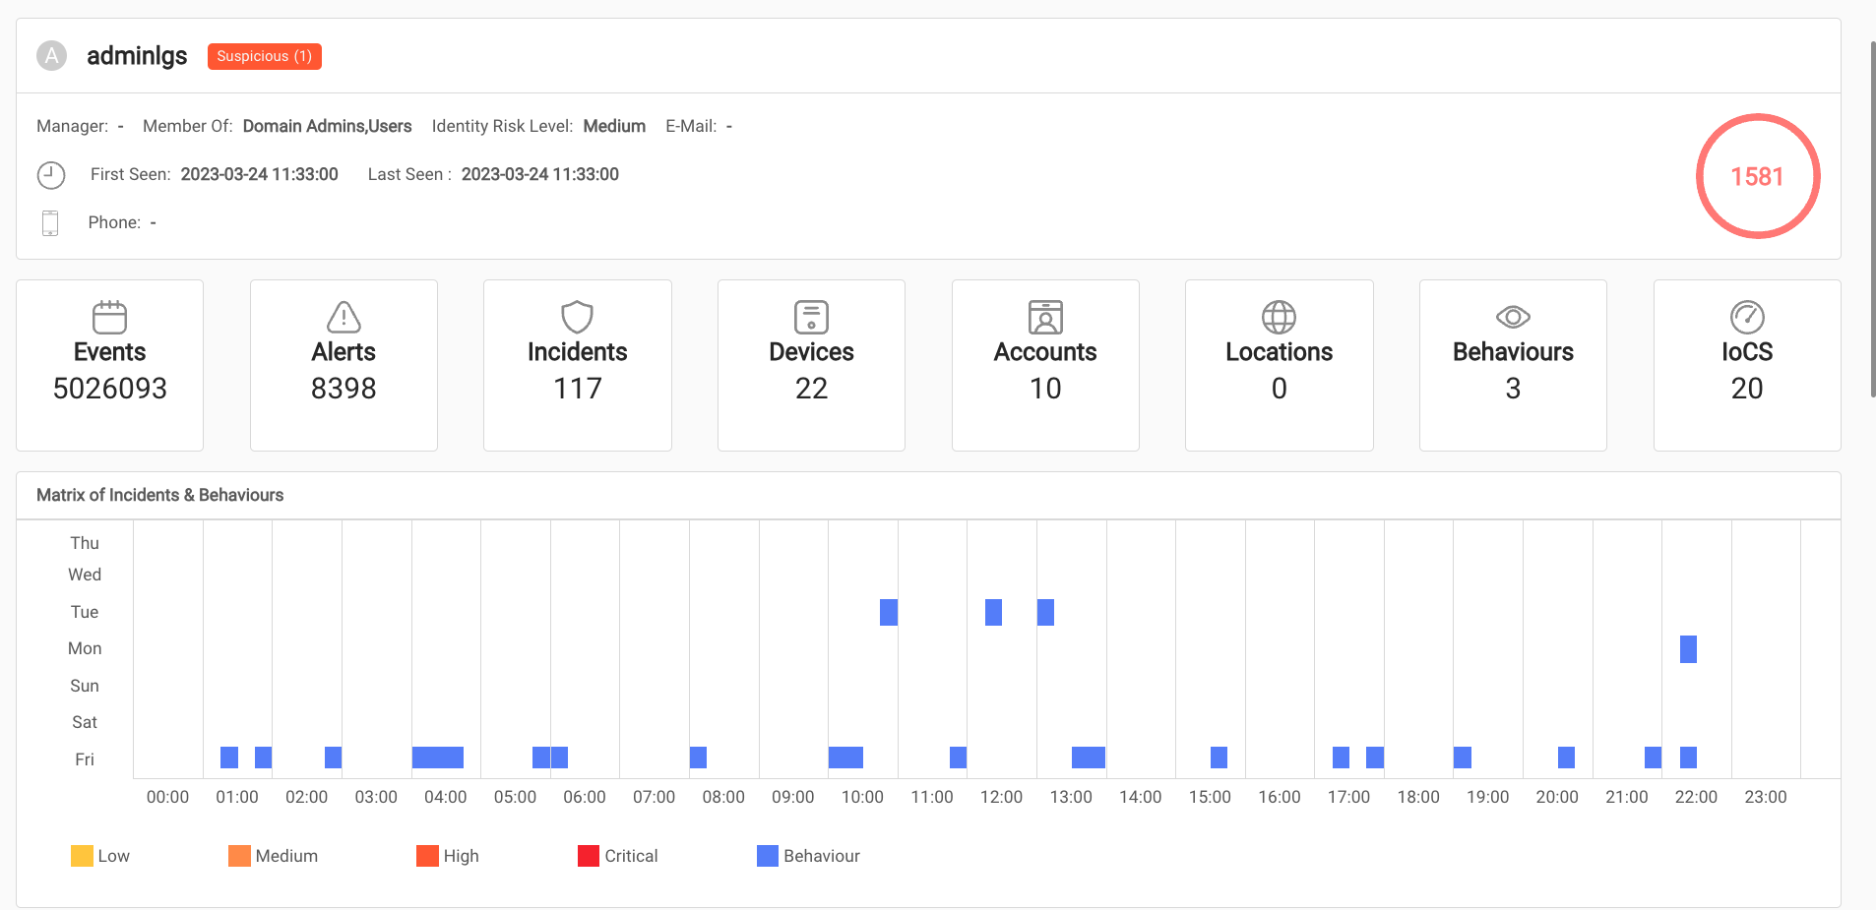The image size is (1876, 910).
Task: Click the Locations globe icon
Action: [1279, 317]
